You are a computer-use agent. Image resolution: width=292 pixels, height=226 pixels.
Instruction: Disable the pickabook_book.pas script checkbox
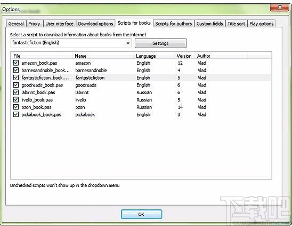[x=16, y=114]
